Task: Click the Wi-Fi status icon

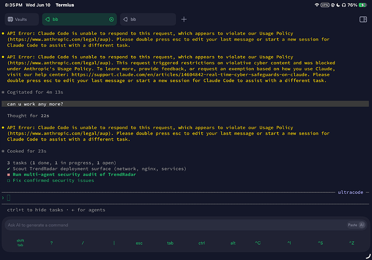Action: tap(317, 5)
